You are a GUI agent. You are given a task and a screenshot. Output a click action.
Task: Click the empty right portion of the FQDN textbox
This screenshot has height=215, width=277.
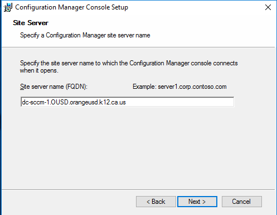click(x=180, y=102)
